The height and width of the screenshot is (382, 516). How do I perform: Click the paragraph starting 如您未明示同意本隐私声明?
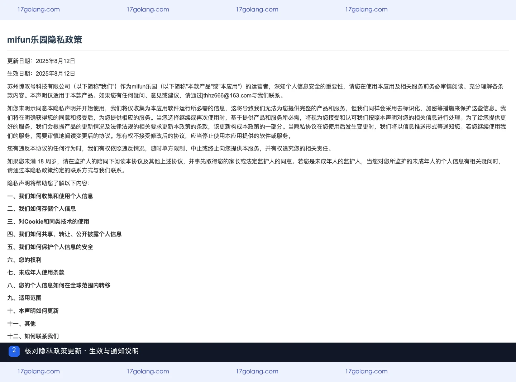[257, 122]
